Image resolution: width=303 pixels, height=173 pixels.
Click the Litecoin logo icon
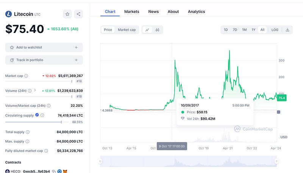(8, 14)
